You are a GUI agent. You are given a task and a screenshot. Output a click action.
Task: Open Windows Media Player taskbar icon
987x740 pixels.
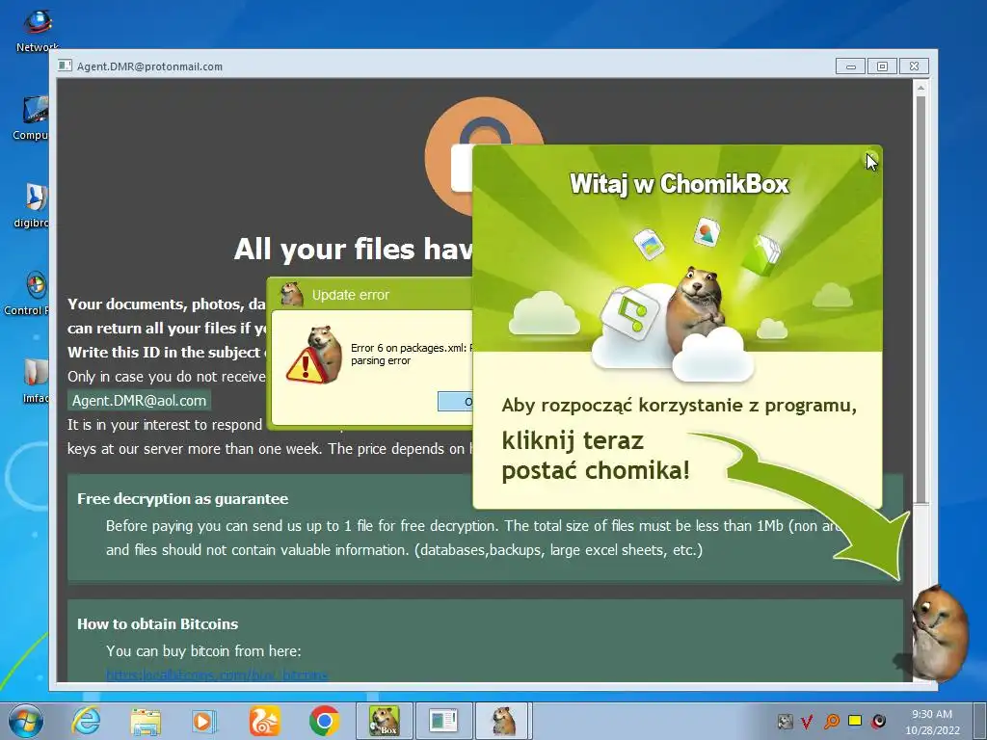tap(204, 721)
